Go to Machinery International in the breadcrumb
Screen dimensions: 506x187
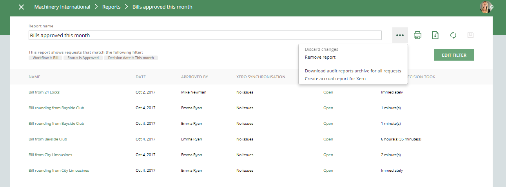click(62, 7)
